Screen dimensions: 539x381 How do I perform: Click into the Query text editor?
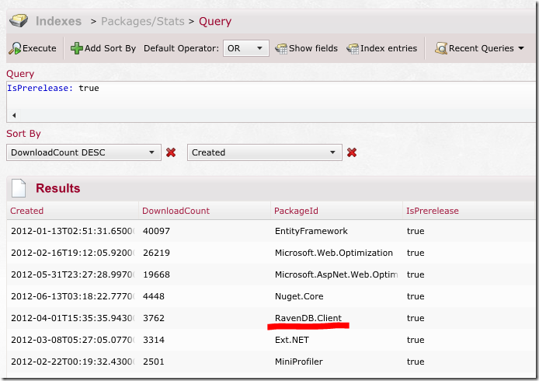click(271, 96)
